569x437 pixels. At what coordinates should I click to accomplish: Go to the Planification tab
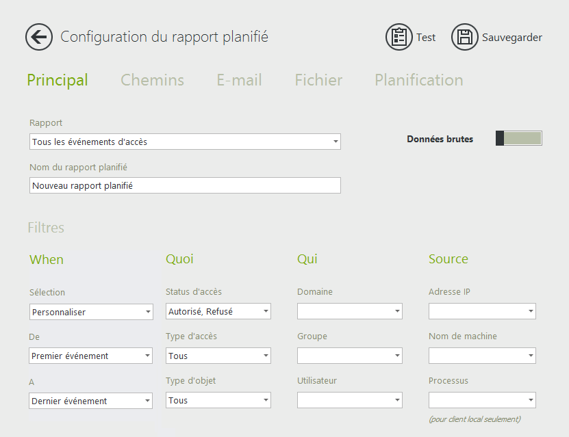point(418,80)
